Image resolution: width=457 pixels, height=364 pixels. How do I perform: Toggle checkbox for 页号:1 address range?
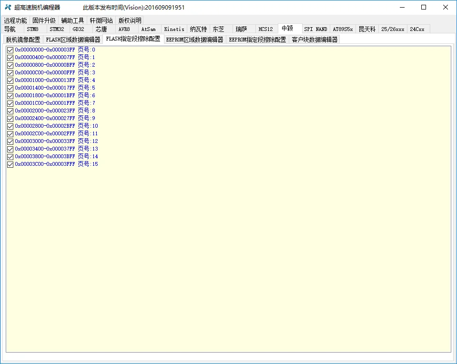click(x=10, y=58)
